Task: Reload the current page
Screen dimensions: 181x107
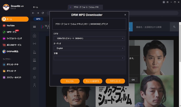Action: 43,13
